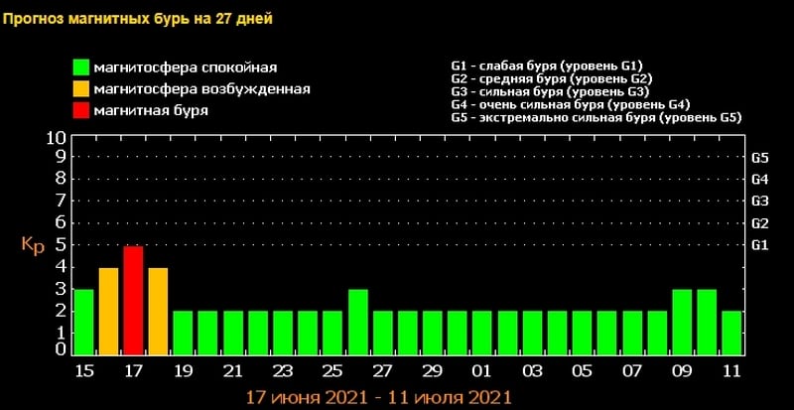The height and width of the screenshot is (410, 794).
Task: Select the last green bar for day 11
Action: pyautogui.click(x=731, y=333)
